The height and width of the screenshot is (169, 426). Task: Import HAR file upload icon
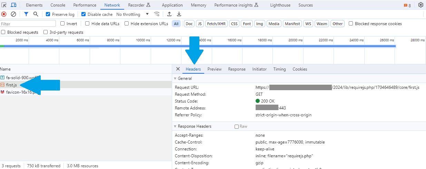point(169,14)
